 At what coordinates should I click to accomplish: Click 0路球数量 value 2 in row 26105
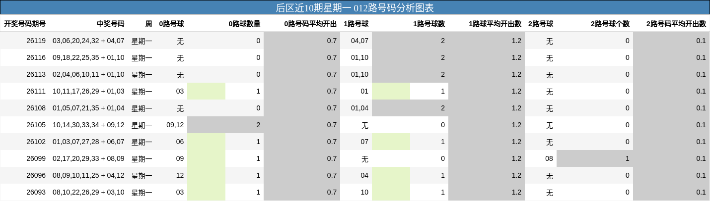pyautogui.click(x=258, y=125)
